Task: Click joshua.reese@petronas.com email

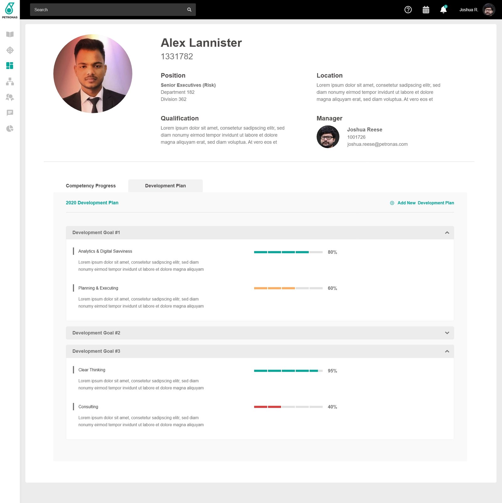Action: (377, 144)
